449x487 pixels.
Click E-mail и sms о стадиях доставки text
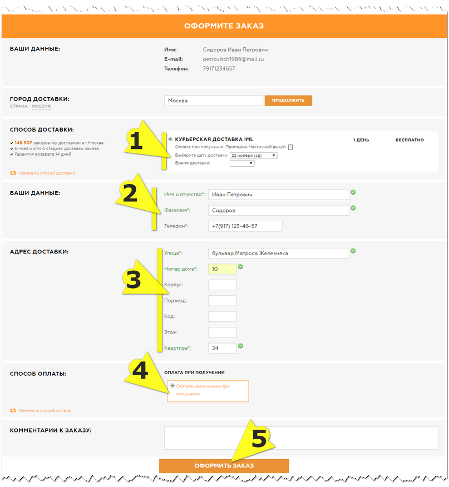[x=57, y=148]
